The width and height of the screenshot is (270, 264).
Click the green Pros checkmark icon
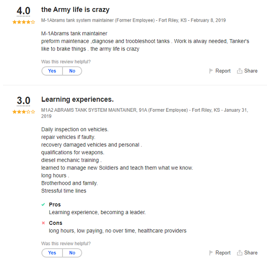[x=43, y=205]
